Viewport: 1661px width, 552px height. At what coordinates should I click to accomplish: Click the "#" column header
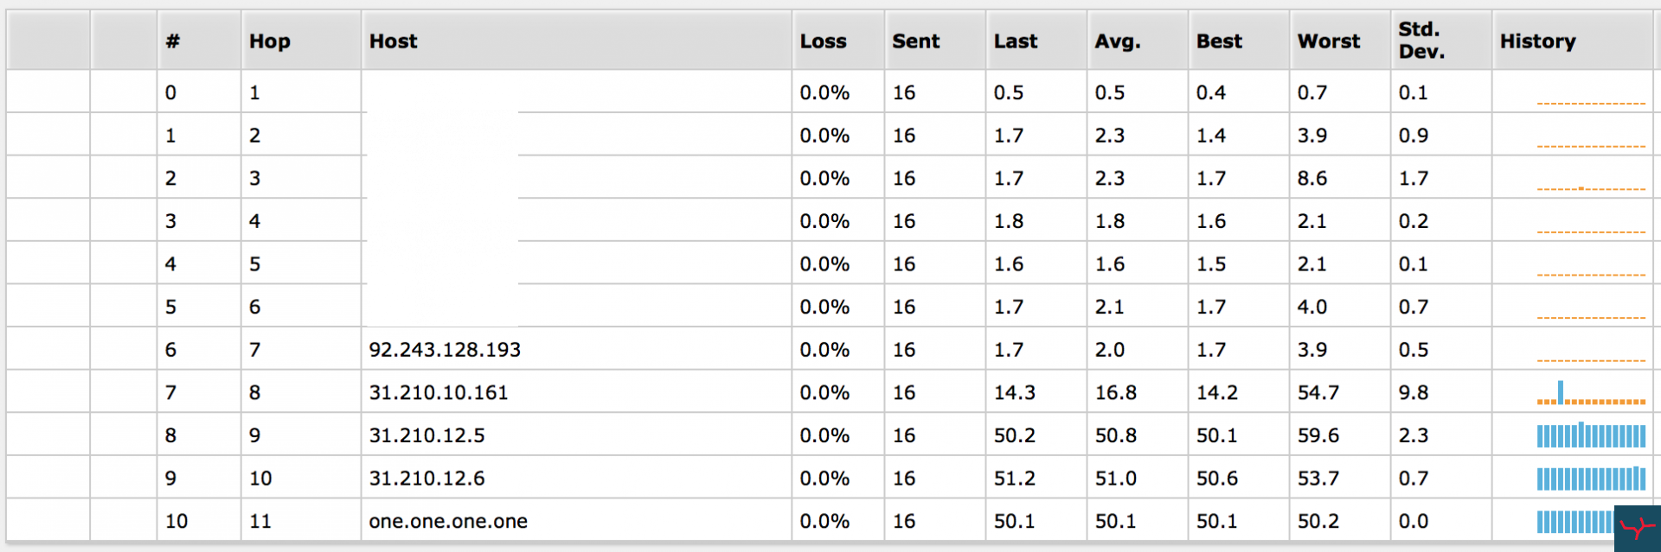[173, 41]
